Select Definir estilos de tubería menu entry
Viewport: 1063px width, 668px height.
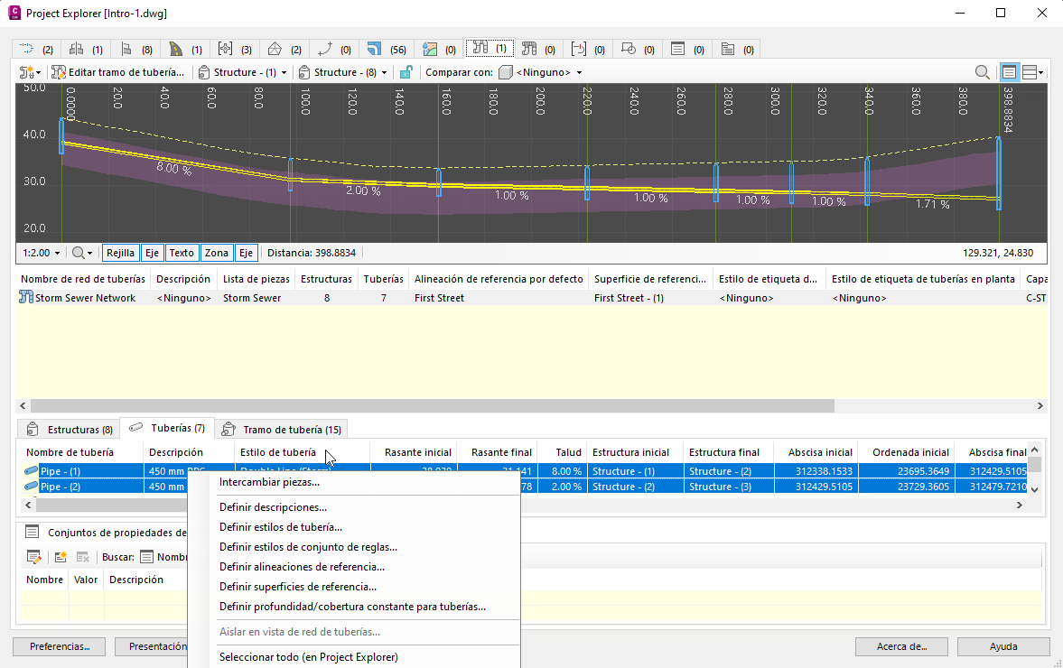(280, 527)
